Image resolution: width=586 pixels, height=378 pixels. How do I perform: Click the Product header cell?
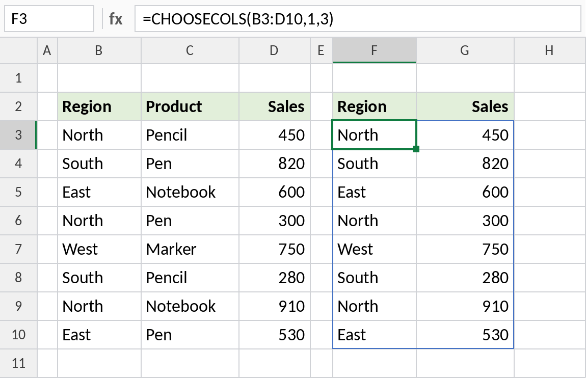(190, 106)
